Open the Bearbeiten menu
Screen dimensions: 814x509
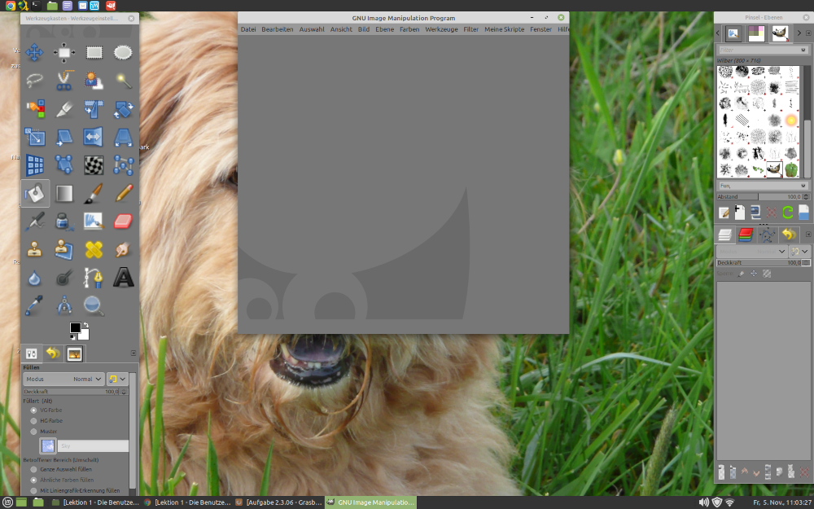point(278,29)
